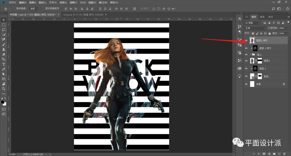Screen dimensions: 291x156
Task: Hide the 背景 layer with eye icon
Action: point(246,84)
